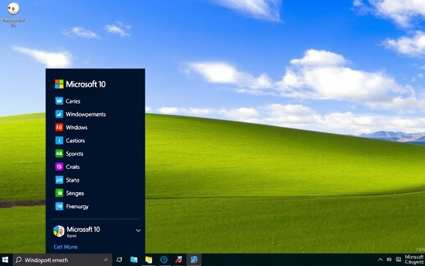This screenshot has width=425, height=266.
Task: Click the Microsoft logo in the menu header
Action: pos(59,84)
